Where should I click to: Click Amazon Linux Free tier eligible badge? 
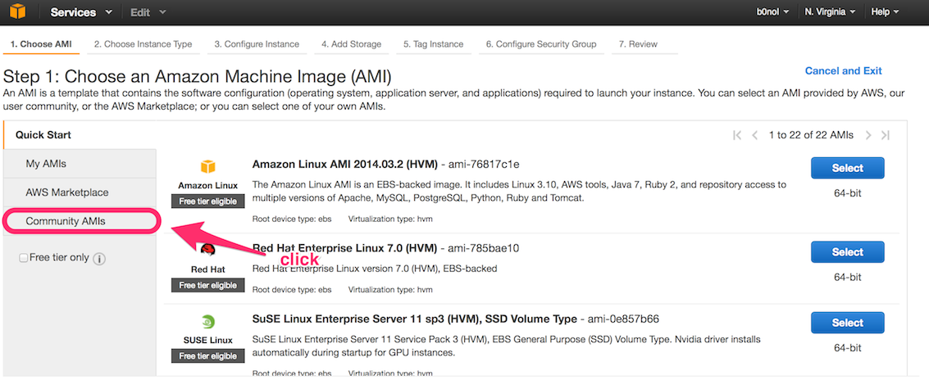[x=208, y=201]
